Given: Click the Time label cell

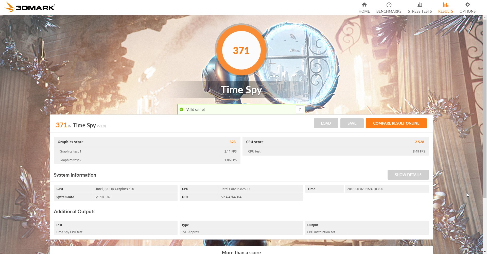Looking at the screenshot, I should [324, 189].
